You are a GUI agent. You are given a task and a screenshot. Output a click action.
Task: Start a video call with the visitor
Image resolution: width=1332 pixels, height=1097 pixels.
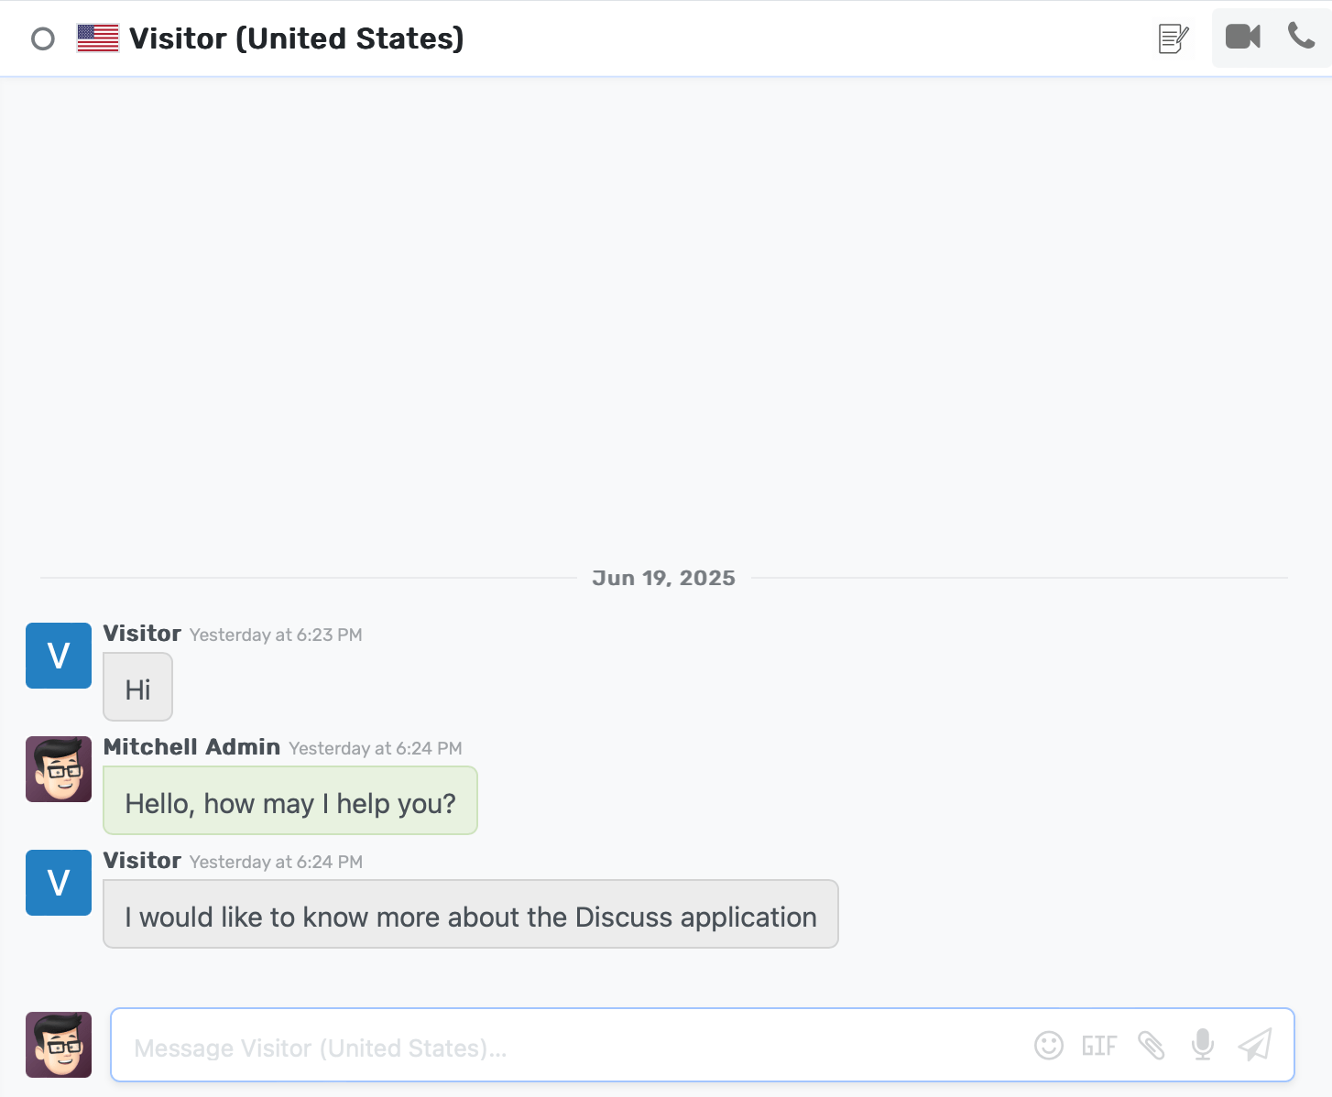point(1242,38)
